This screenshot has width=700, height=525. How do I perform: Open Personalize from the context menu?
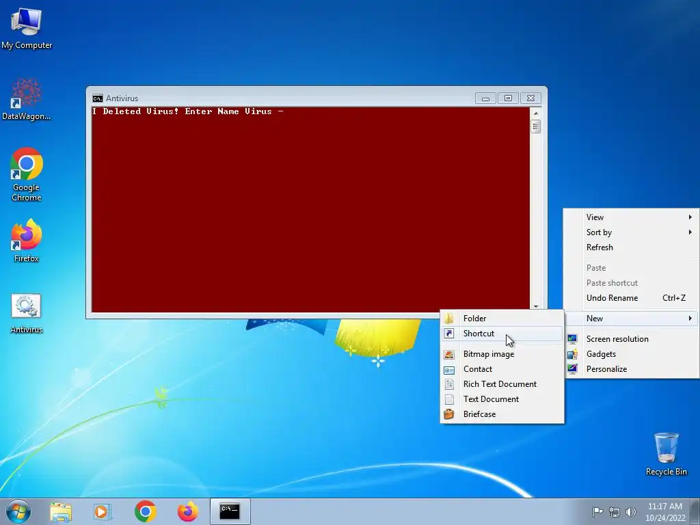pyautogui.click(x=631, y=369)
